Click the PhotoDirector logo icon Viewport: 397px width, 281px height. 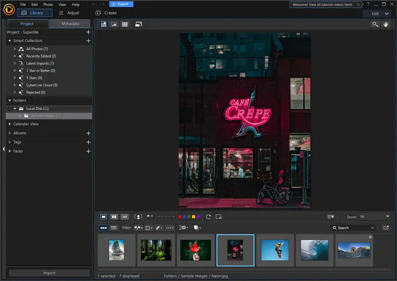pos(9,10)
